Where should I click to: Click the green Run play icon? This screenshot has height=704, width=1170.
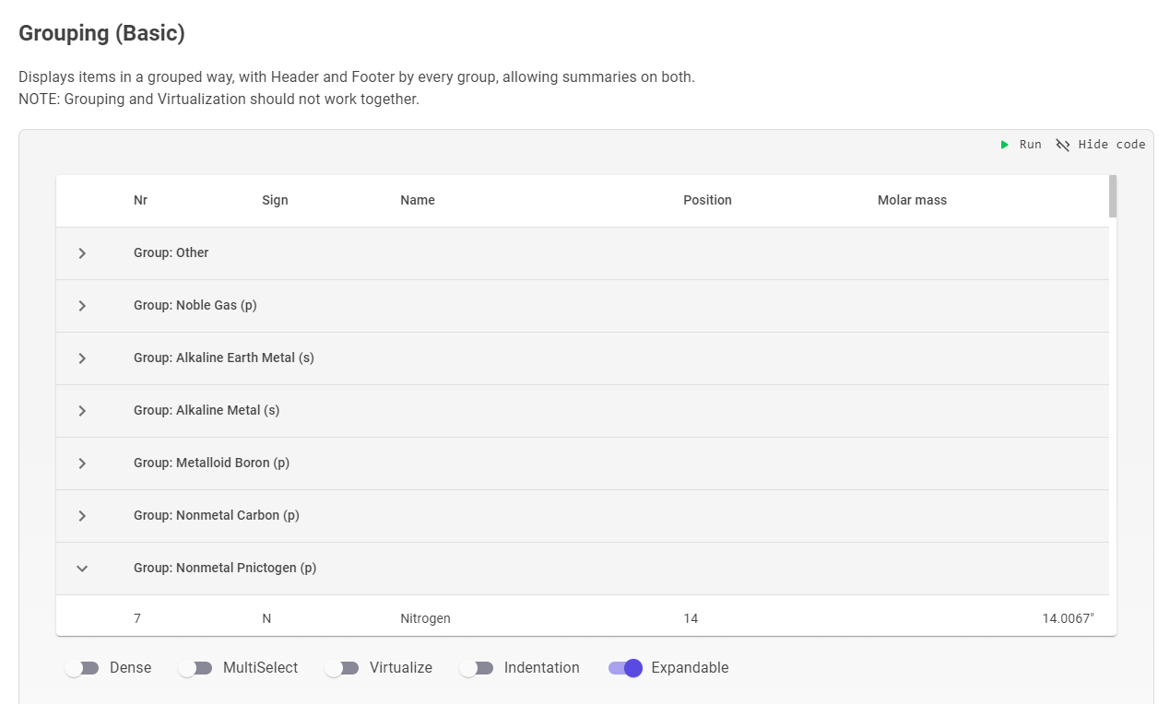(1005, 144)
